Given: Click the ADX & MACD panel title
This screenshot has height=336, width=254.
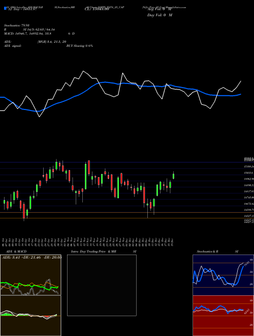Looking at the screenshot, I should coord(16,251).
